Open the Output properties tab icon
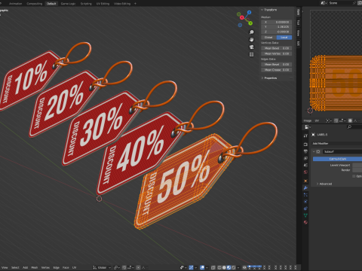The width and height of the screenshot is (362, 271). (305, 151)
